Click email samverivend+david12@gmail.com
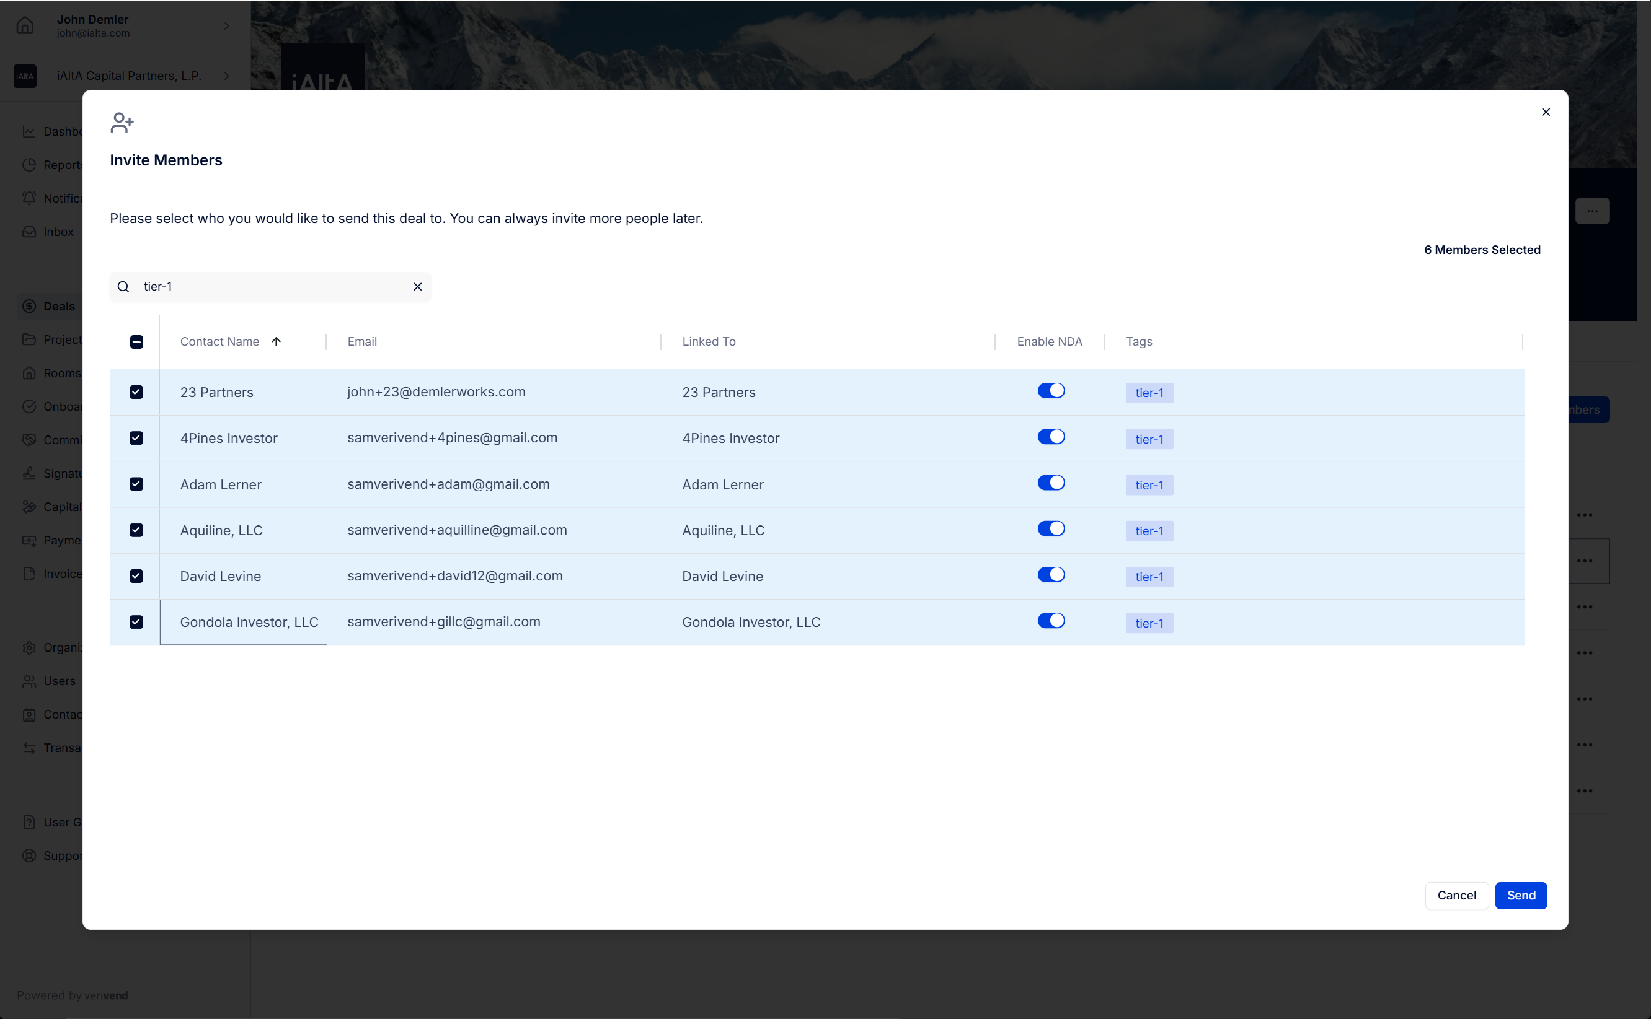This screenshot has height=1019, width=1651. [455, 575]
